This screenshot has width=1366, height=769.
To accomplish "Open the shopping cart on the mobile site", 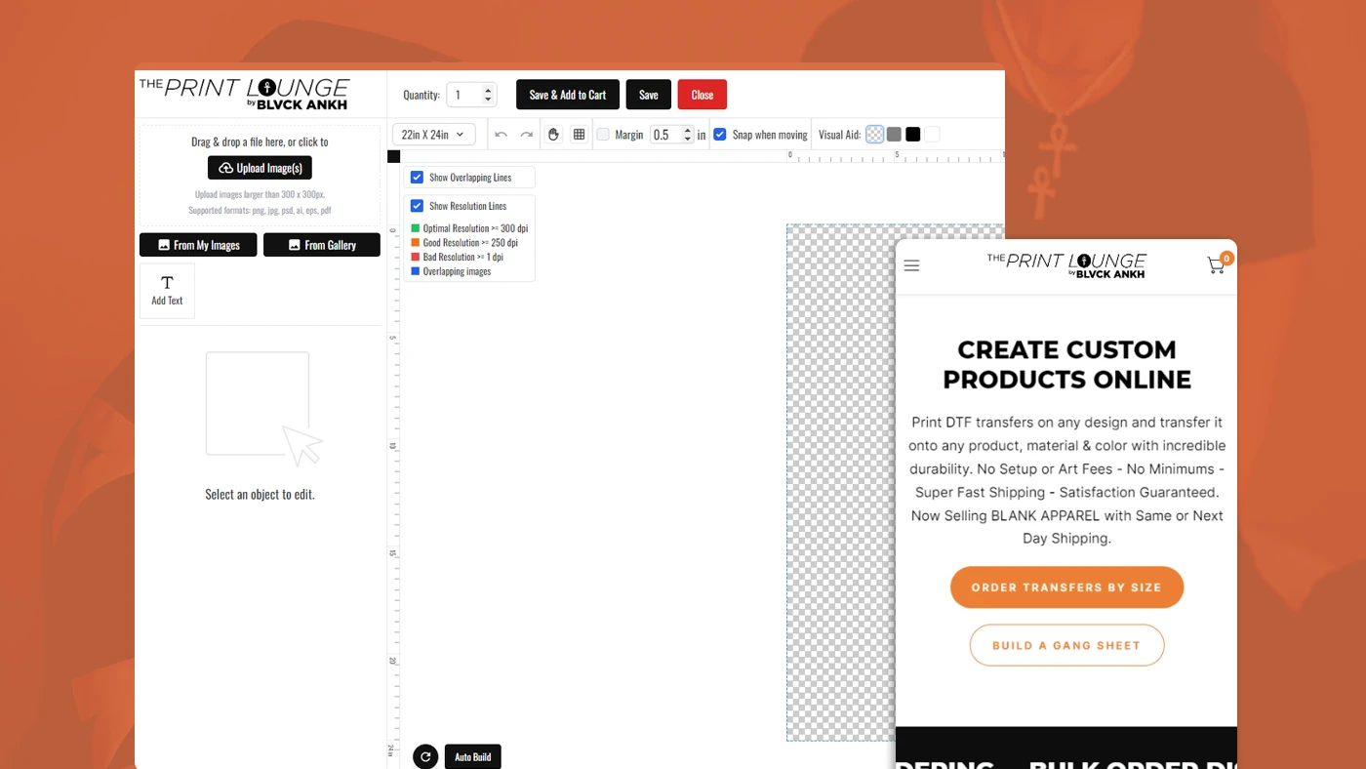I will pos(1218,263).
